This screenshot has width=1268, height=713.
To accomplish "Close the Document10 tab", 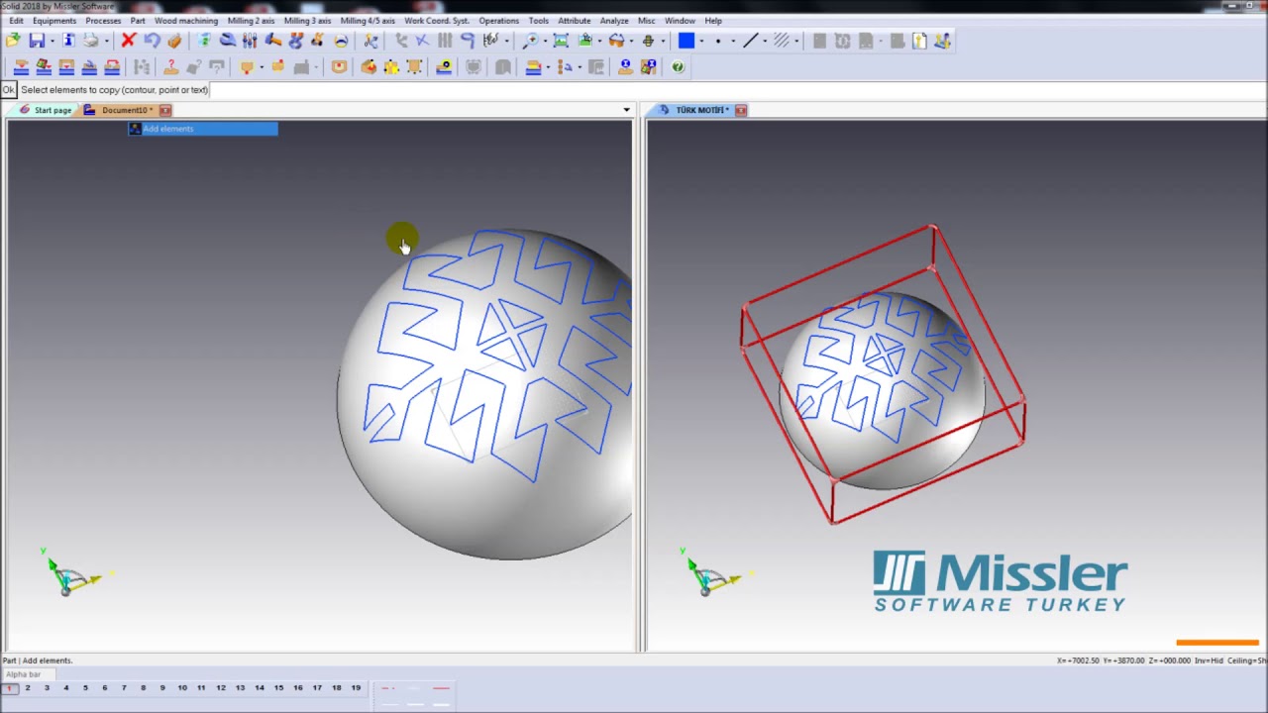I will 165,110.
